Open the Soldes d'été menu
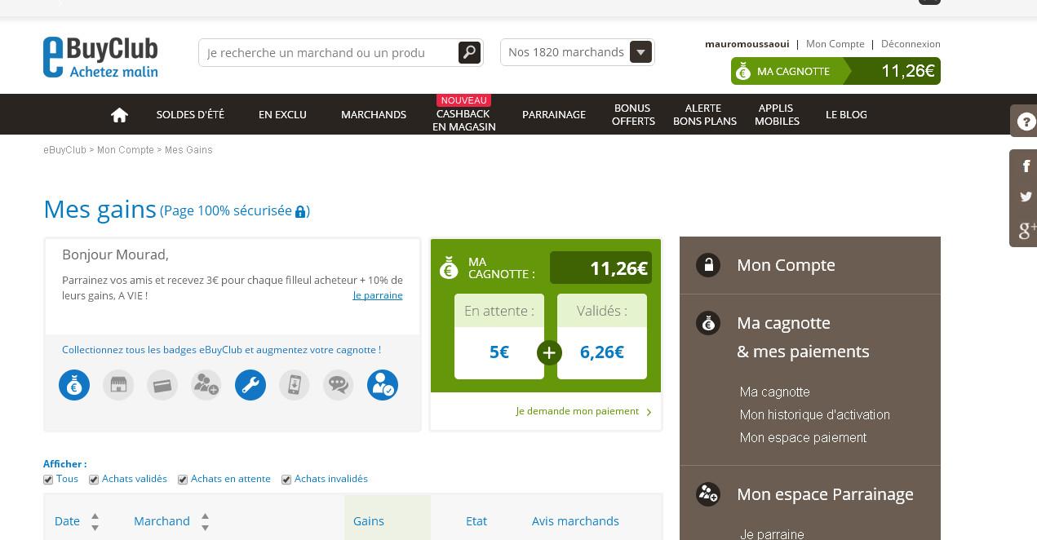 click(x=190, y=115)
